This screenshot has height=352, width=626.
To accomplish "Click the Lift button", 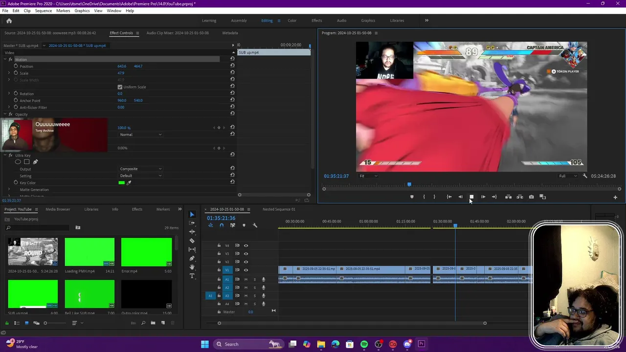I will (508, 197).
